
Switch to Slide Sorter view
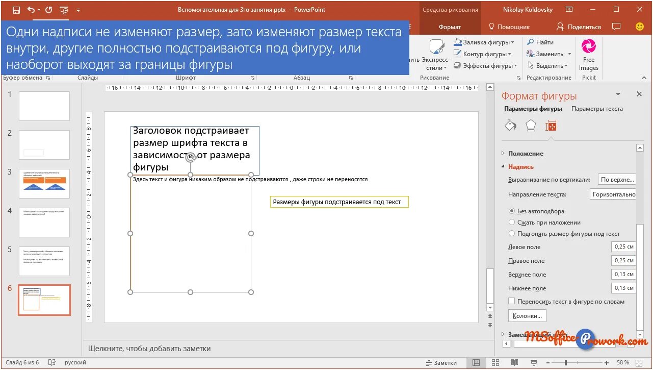[x=494, y=362]
